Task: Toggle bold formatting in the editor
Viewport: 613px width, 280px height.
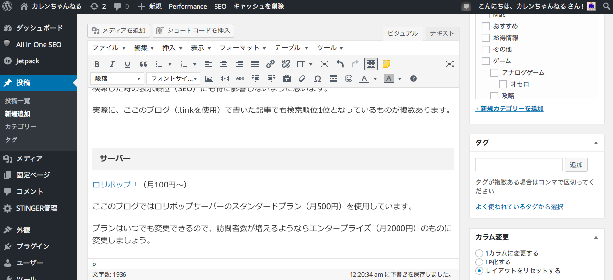Action: coord(97,63)
